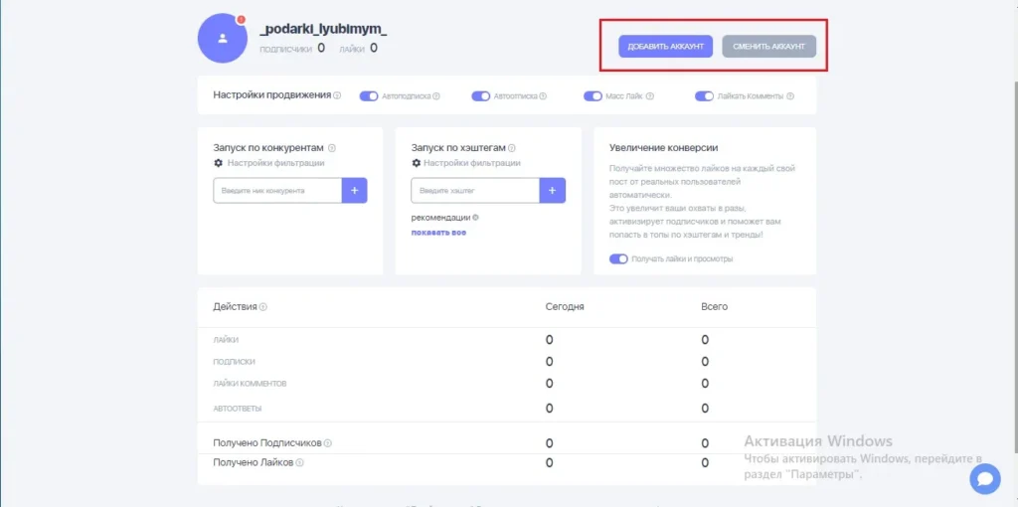Viewport: 1018px width, 507px height.
Task: Open the support chat bubble
Action: tap(985, 479)
